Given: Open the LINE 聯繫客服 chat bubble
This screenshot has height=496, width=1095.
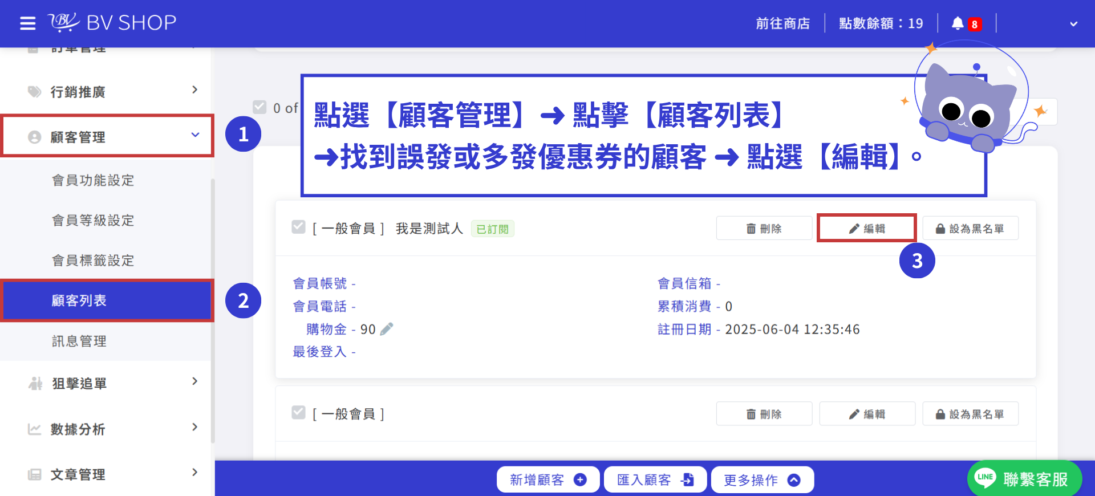Looking at the screenshot, I should click(1024, 479).
